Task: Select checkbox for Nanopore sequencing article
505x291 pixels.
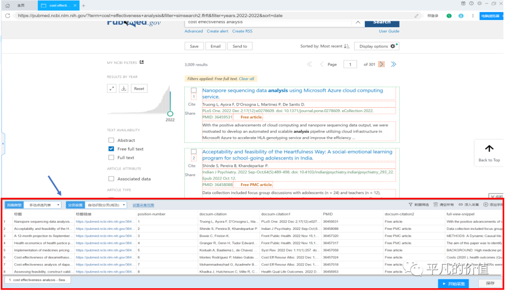Action: 194,90
